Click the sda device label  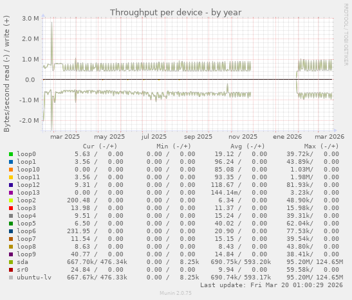pos(23,262)
